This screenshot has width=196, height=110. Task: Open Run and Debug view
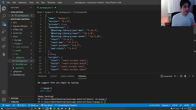[x=4, y=31]
